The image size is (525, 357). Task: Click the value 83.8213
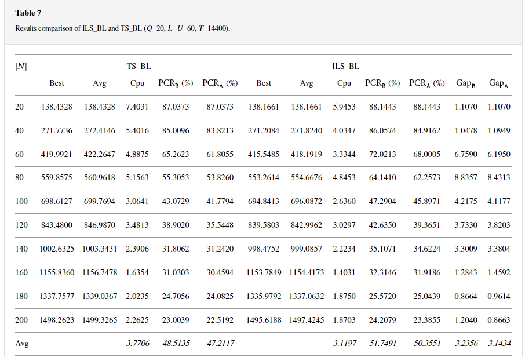[220, 130]
